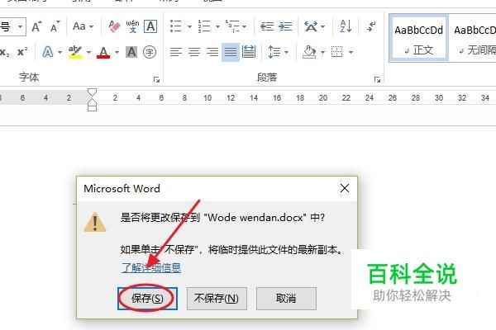
Task: Apply paragraph Shading paint bucket
Action: click(309, 52)
